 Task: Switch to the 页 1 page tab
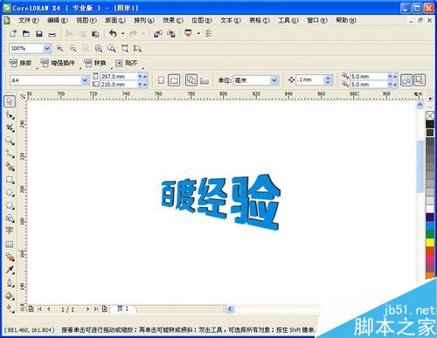(122, 308)
